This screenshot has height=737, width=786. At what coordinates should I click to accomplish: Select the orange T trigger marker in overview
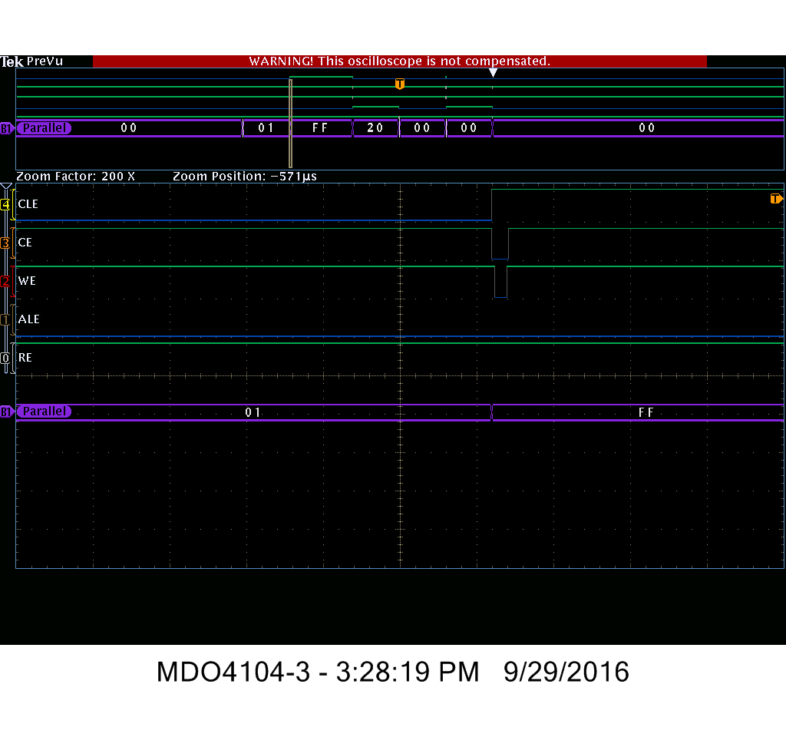(400, 84)
